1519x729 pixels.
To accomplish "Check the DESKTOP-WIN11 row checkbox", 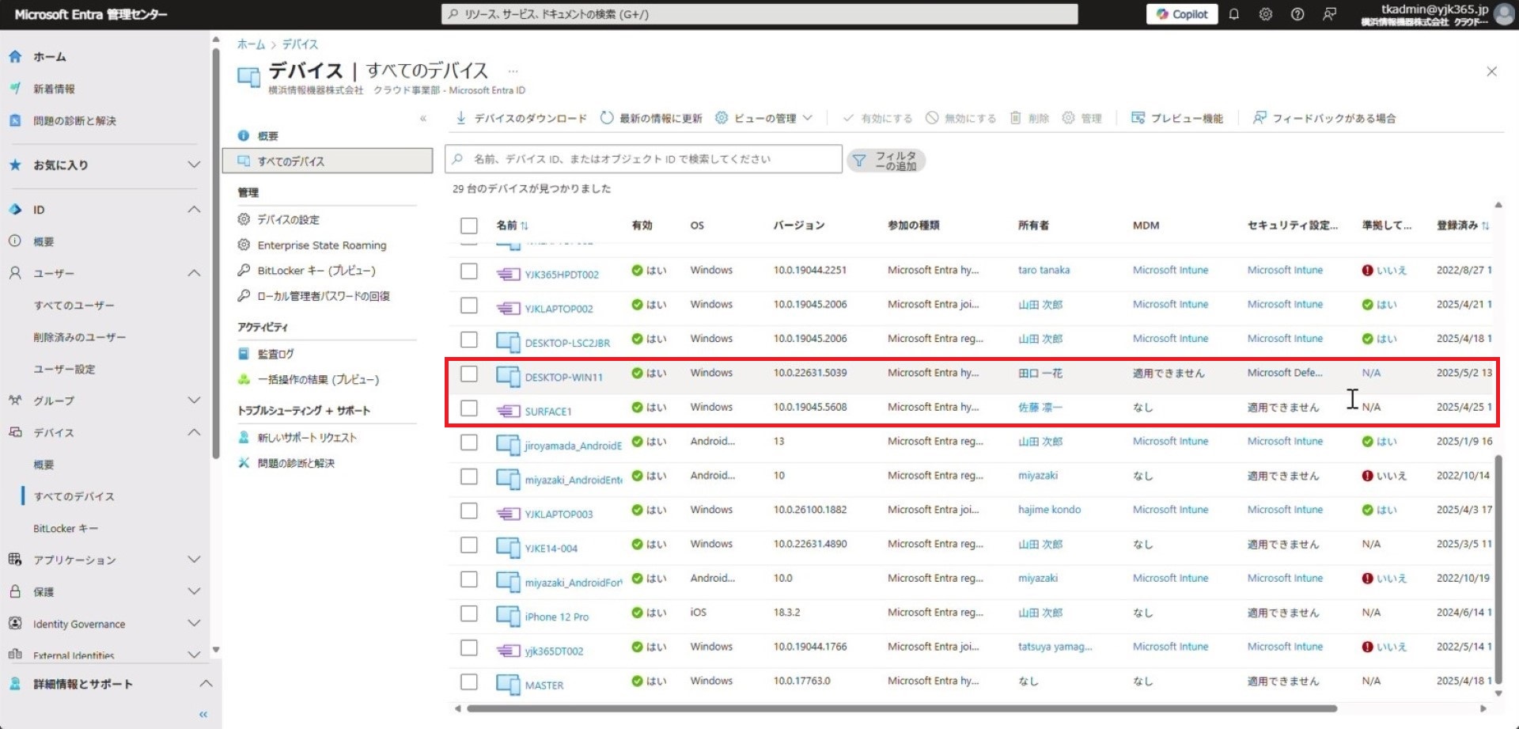I will pos(469,374).
